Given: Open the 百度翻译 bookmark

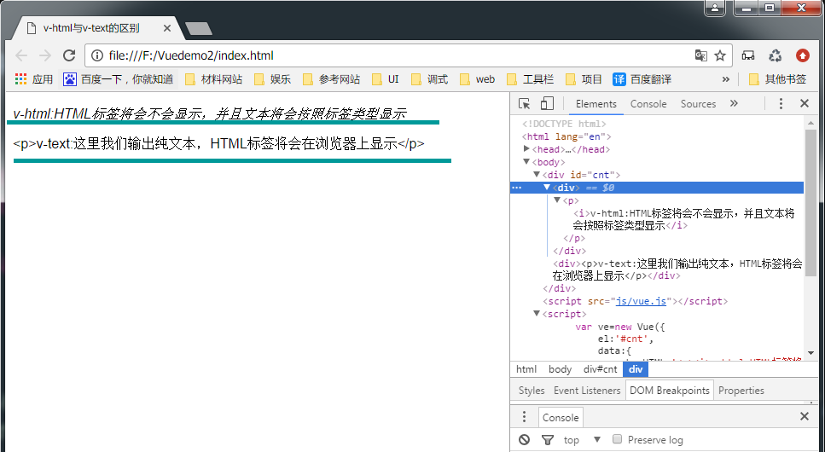Looking at the screenshot, I should coord(642,79).
